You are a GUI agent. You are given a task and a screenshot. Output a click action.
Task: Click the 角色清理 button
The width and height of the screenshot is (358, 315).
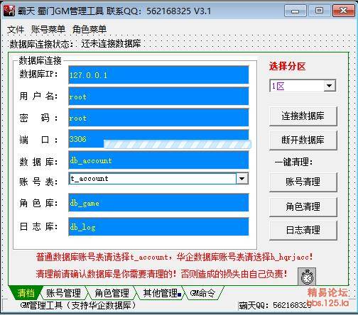tap(303, 206)
